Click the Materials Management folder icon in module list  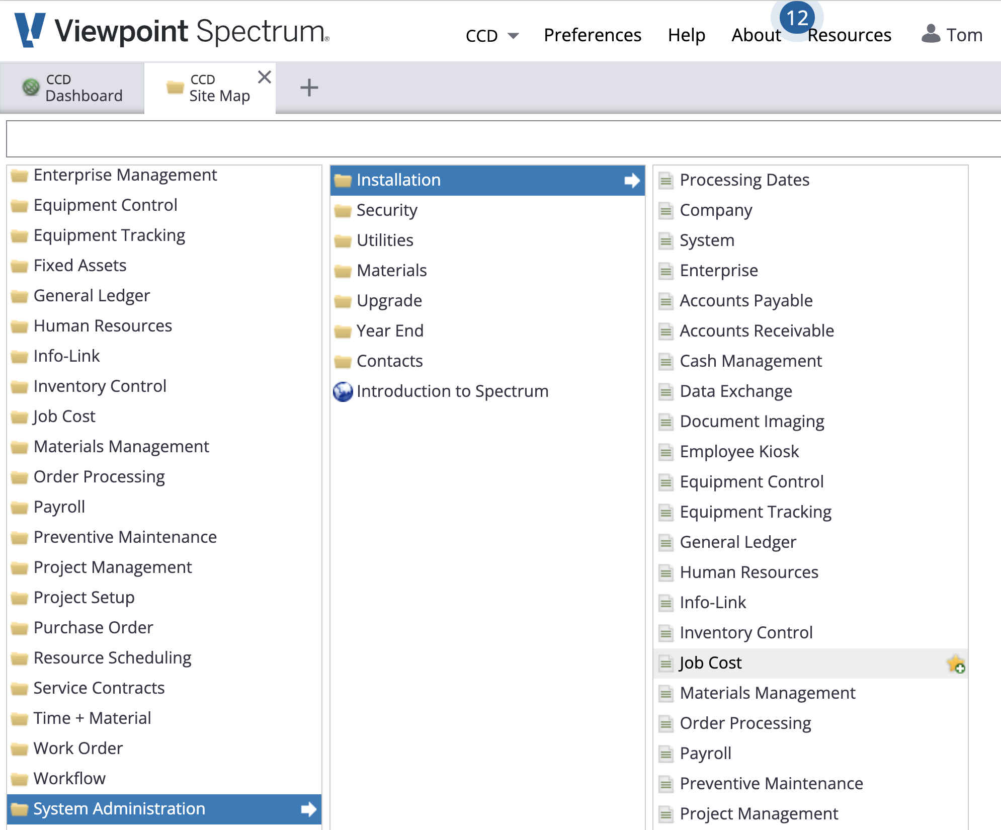[20, 447]
